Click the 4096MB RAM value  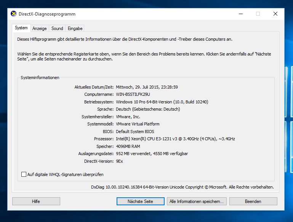coord(128,146)
